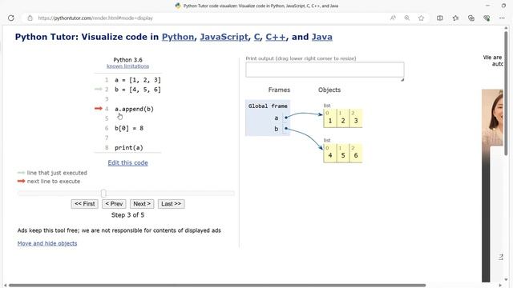Open the JavaScript language link
Image resolution: width=513 pixels, height=288 pixels.
(224, 37)
